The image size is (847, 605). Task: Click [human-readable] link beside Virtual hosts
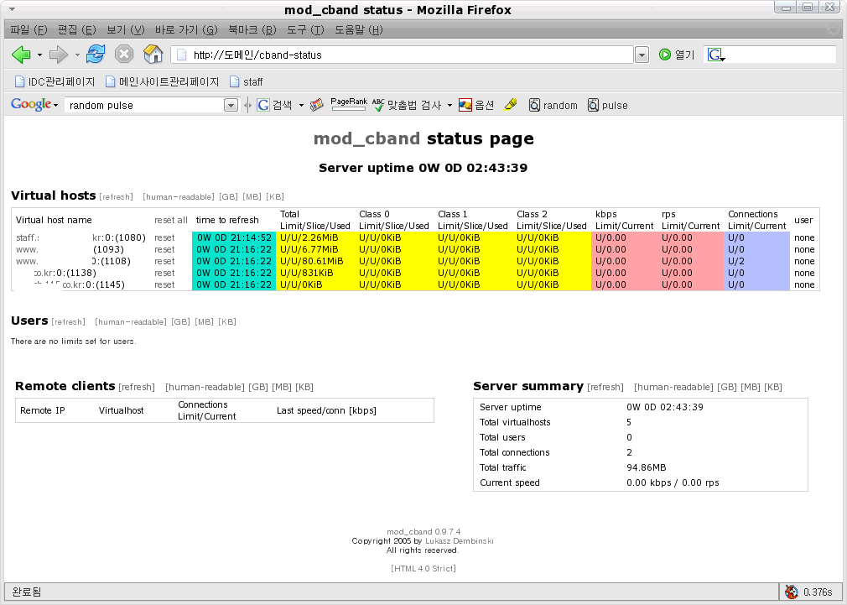click(179, 197)
